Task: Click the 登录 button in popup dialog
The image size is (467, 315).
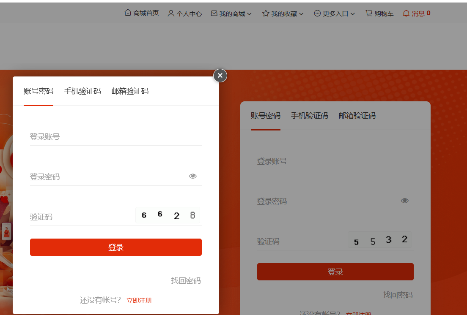Action: [116, 247]
